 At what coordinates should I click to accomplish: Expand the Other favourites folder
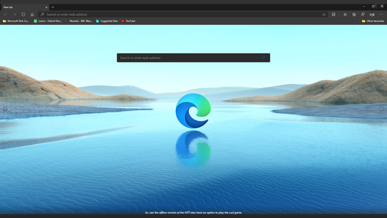373,21
